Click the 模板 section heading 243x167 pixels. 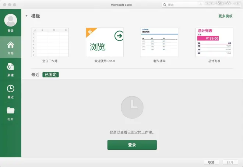[x=35, y=16]
